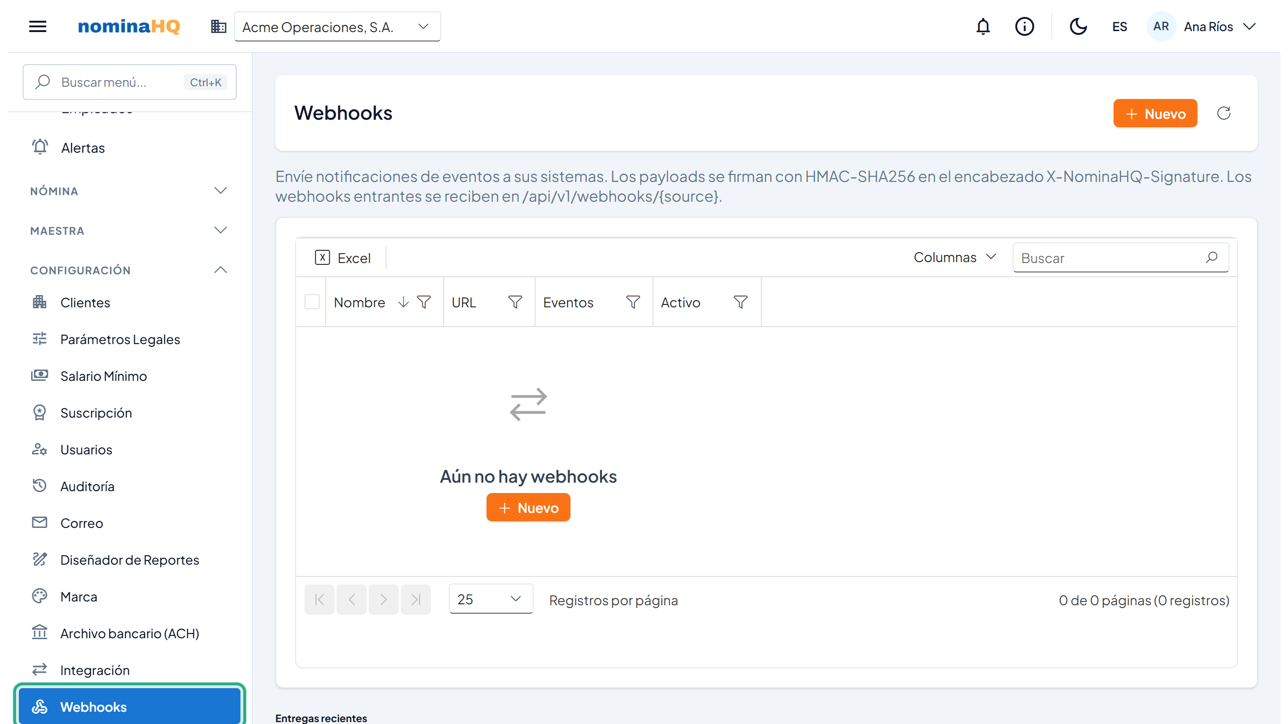
Task: Open Parámetros Legales in the sidebar
Action: (x=129, y=339)
